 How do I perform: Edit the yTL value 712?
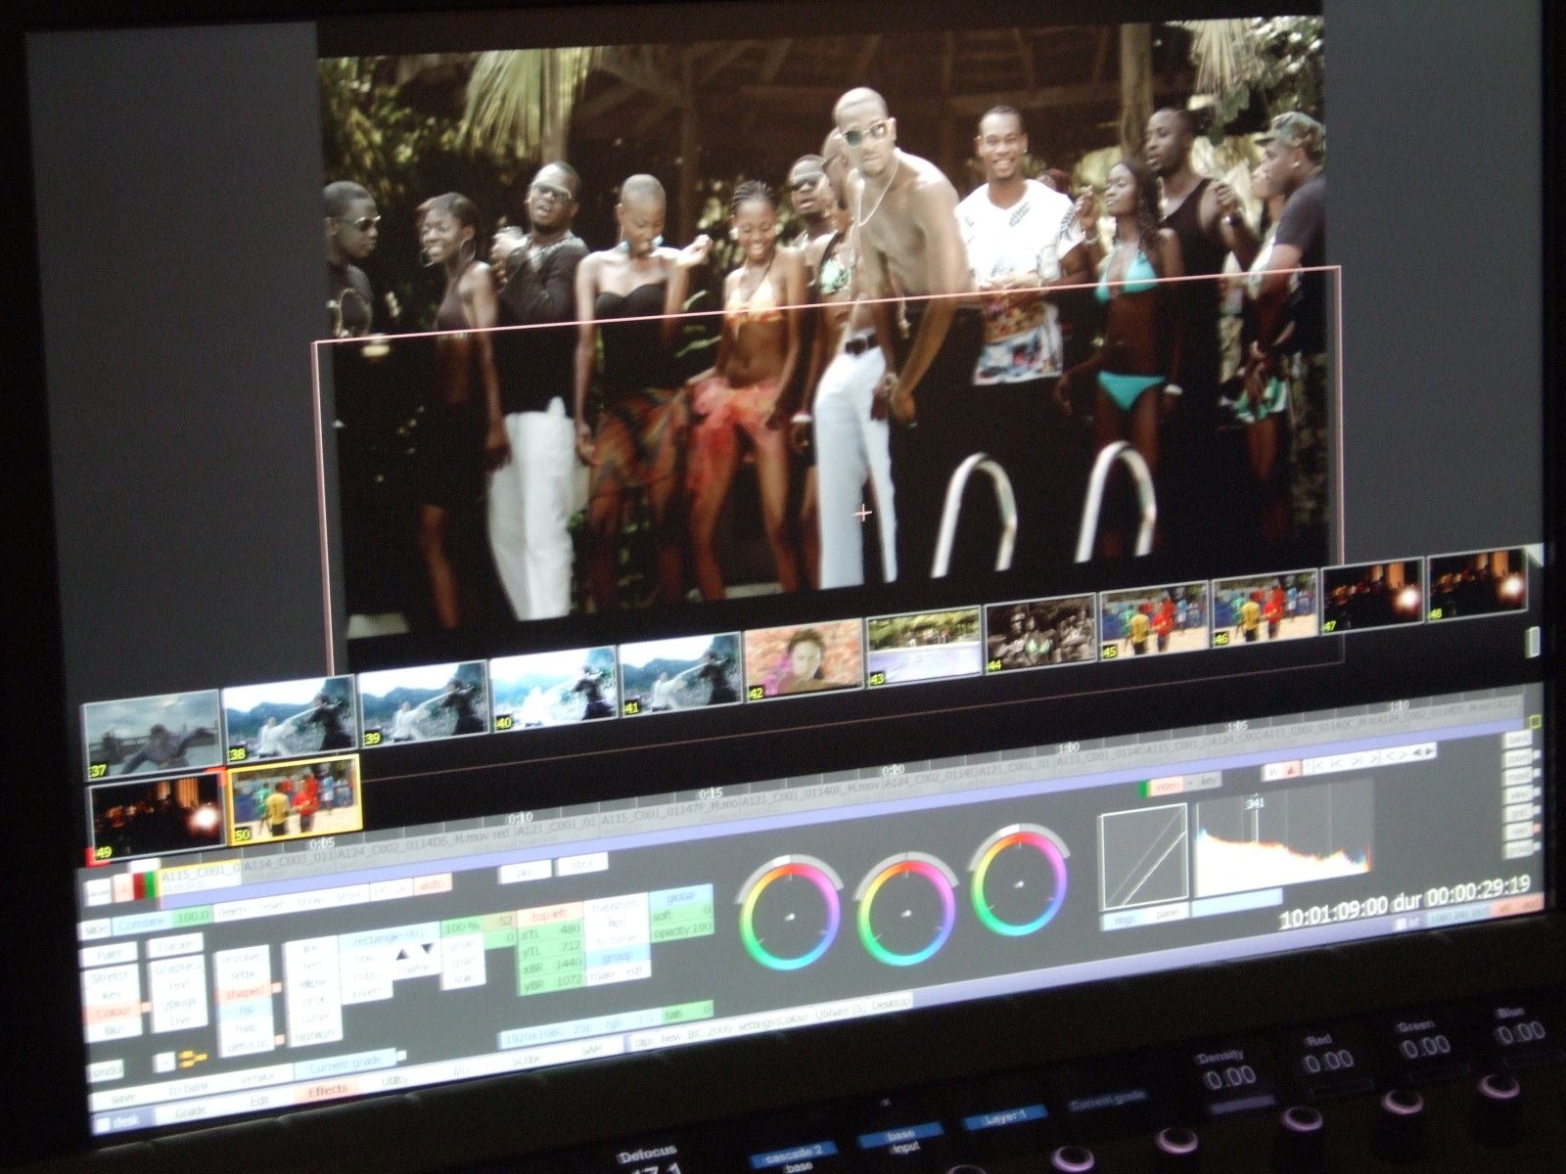(550, 948)
